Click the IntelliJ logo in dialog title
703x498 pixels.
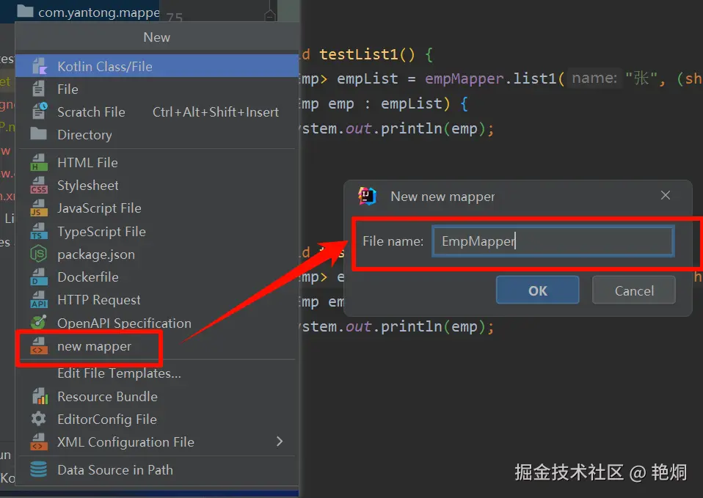point(367,196)
